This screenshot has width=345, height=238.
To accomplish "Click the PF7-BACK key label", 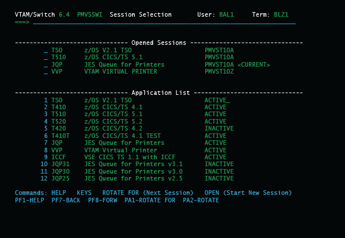I will click(x=66, y=201).
